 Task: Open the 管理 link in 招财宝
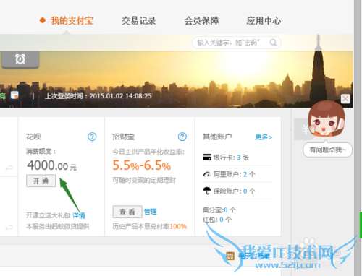pos(151,212)
